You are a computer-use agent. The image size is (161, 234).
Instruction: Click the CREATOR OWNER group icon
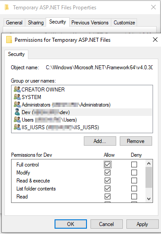[17, 89]
